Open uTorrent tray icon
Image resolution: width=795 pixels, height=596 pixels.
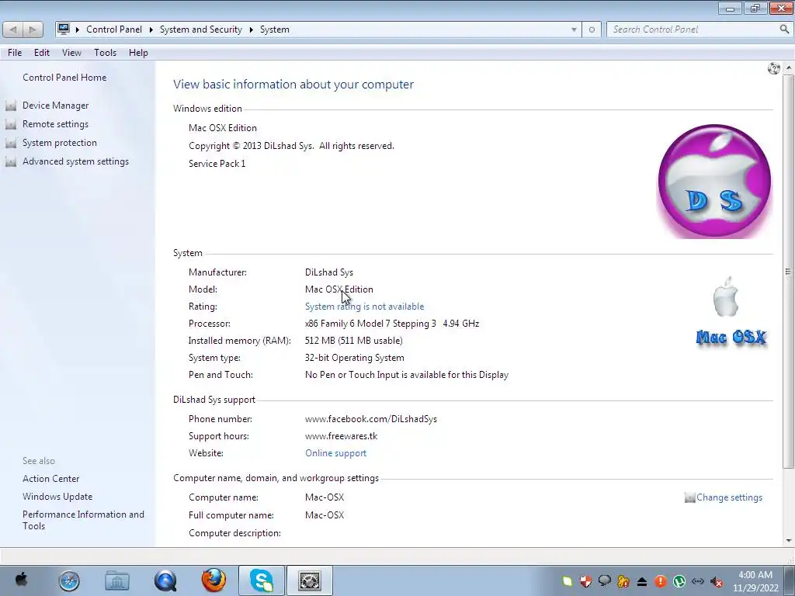click(679, 581)
